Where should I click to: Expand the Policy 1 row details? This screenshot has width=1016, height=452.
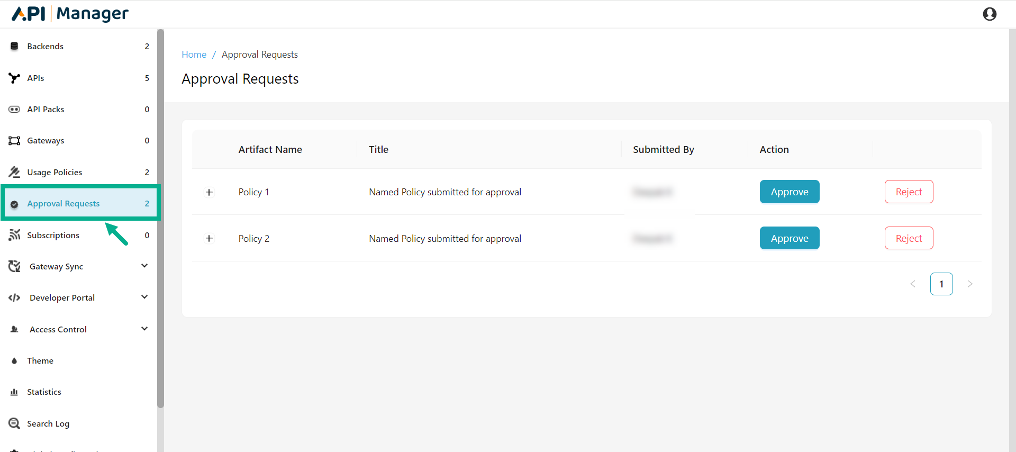pos(210,192)
